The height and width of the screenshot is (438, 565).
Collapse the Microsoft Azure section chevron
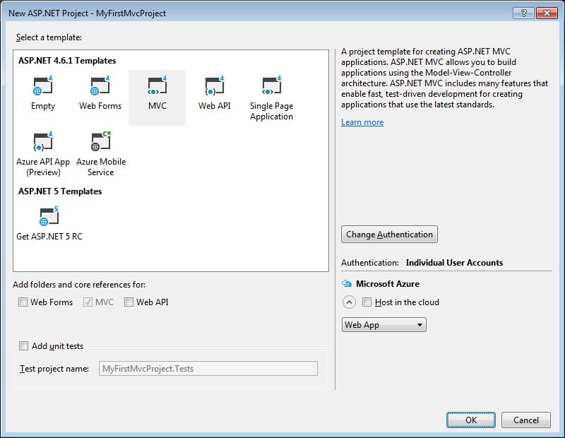click(x=349, y=302)
